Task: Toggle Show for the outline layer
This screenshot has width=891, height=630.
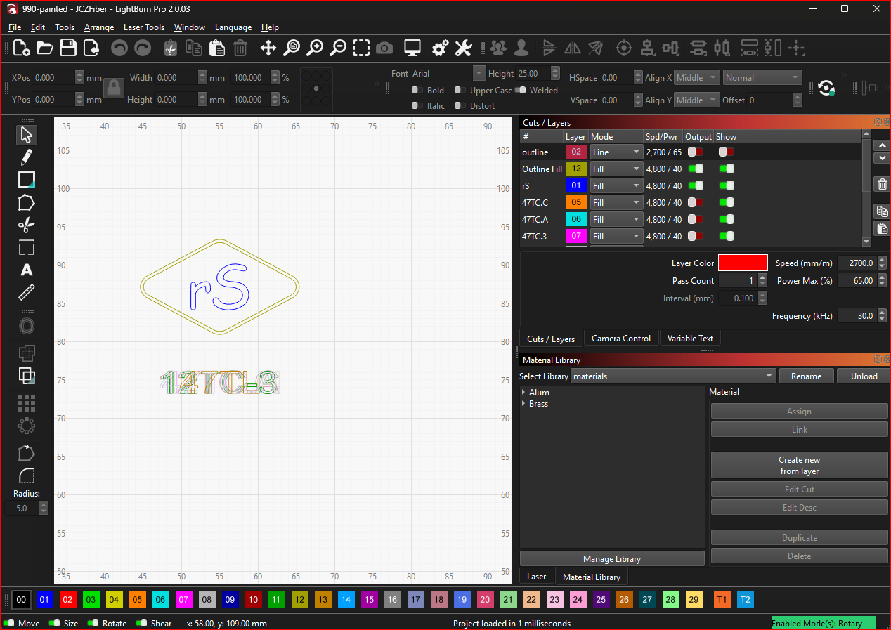Action: point(727,152)
